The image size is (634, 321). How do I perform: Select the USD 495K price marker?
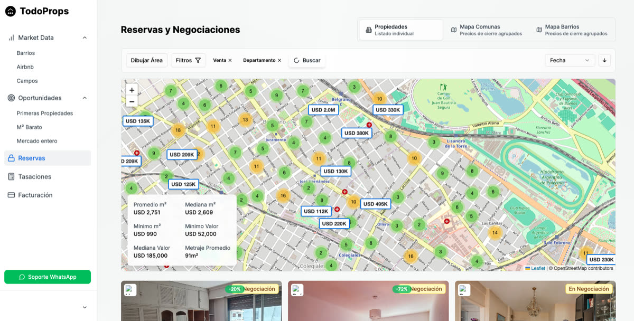point(376,204)
